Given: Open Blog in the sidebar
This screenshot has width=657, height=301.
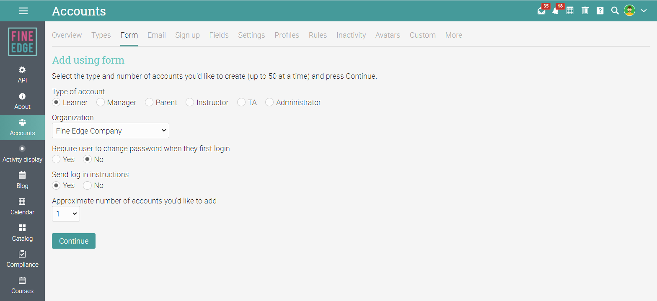Looking at the screenshot, I should pyautogui.click(x=22, y=180).
